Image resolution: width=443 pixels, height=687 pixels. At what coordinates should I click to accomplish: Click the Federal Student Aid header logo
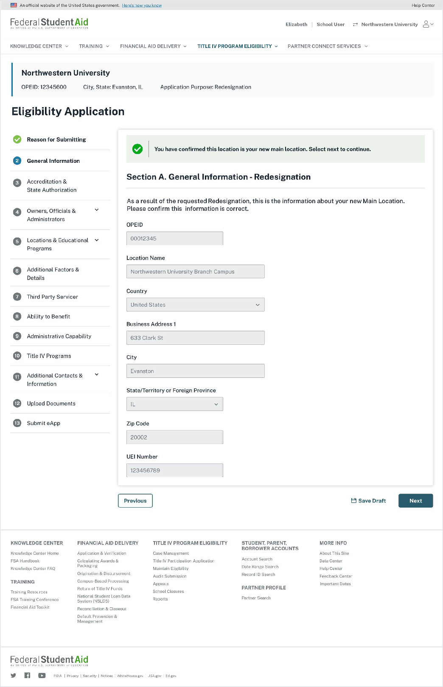49,23
